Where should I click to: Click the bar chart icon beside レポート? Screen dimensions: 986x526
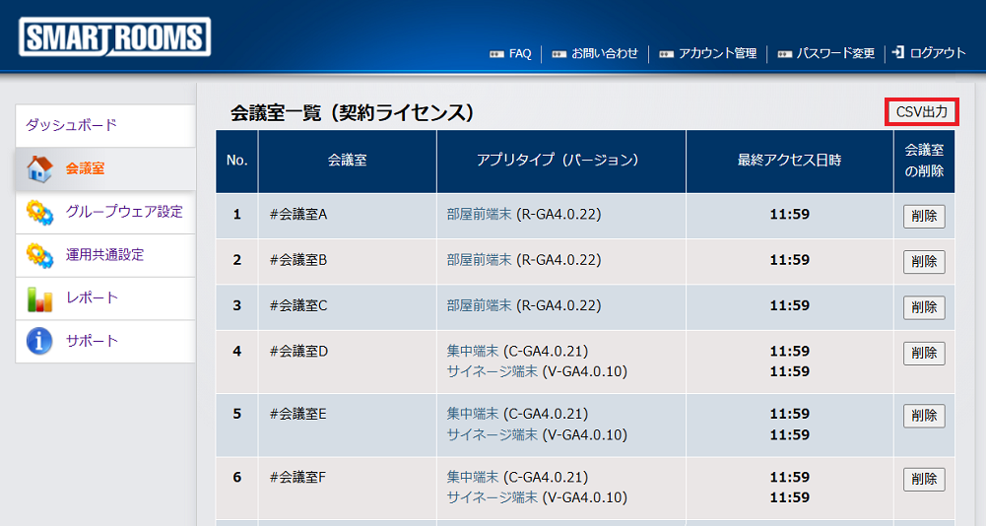[39, 298]
